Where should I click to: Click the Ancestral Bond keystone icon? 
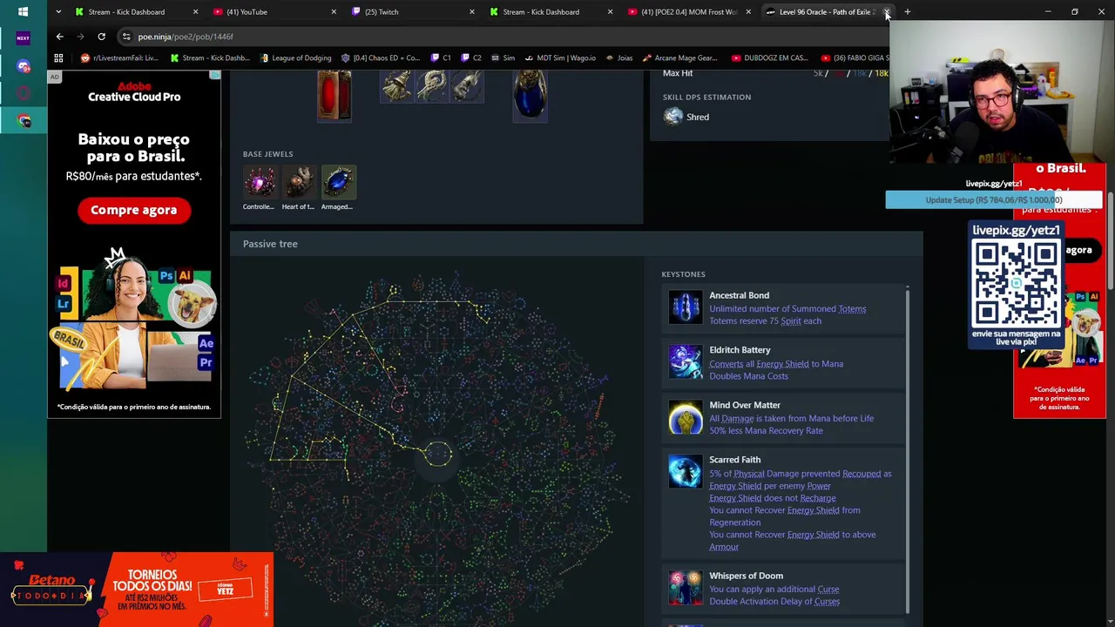685,307
